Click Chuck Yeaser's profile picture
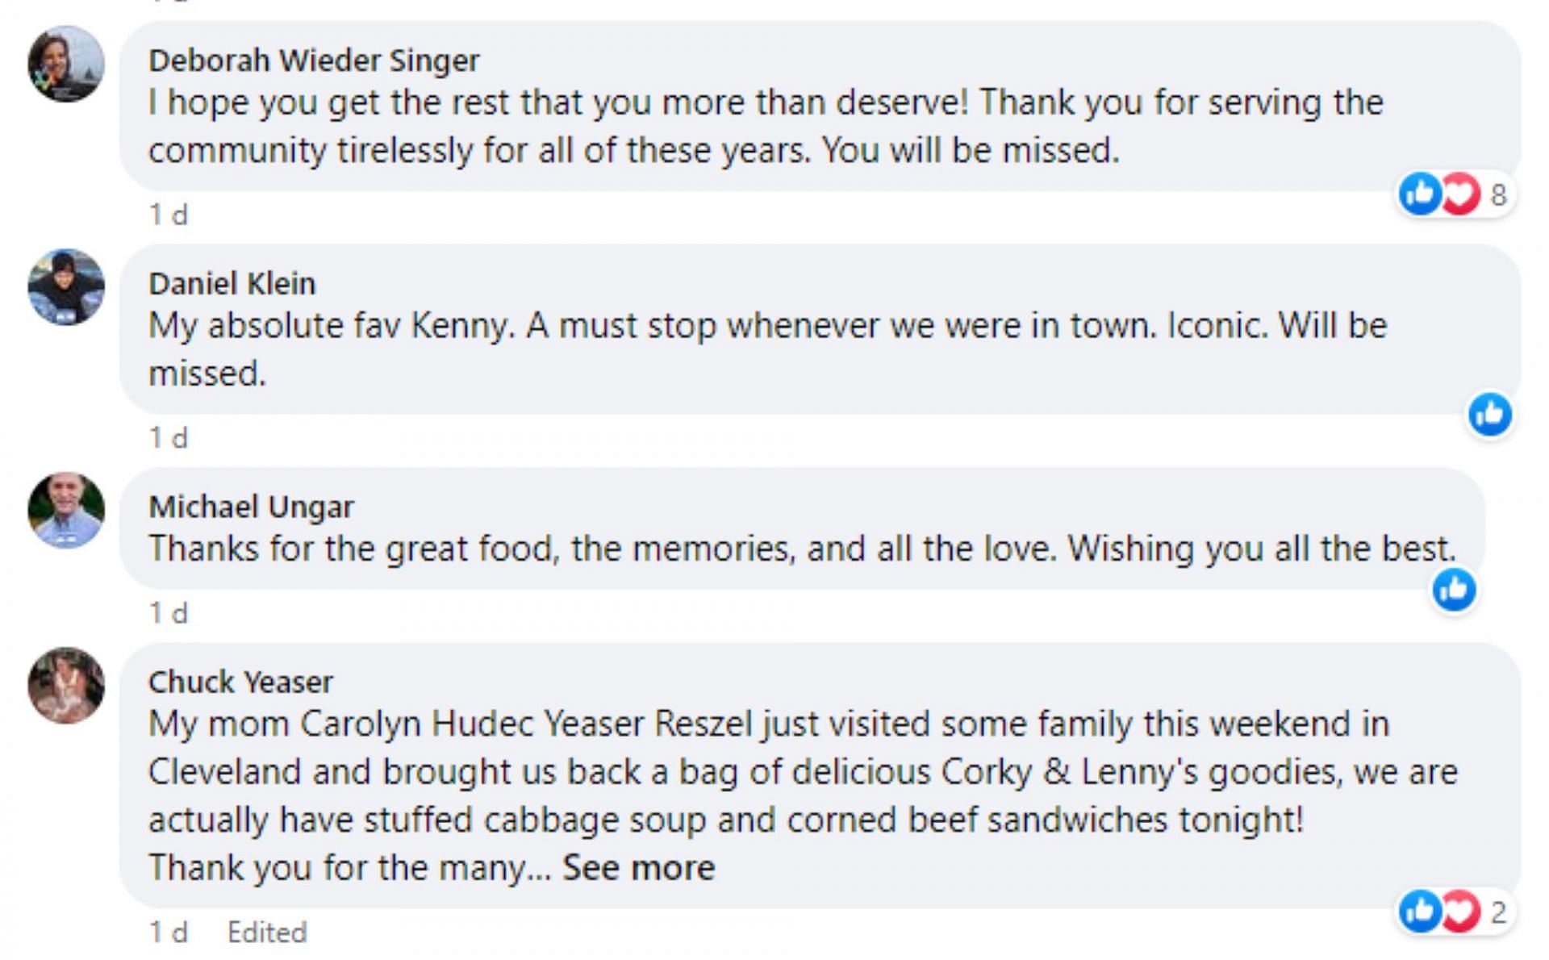 [x=66, y=685]
